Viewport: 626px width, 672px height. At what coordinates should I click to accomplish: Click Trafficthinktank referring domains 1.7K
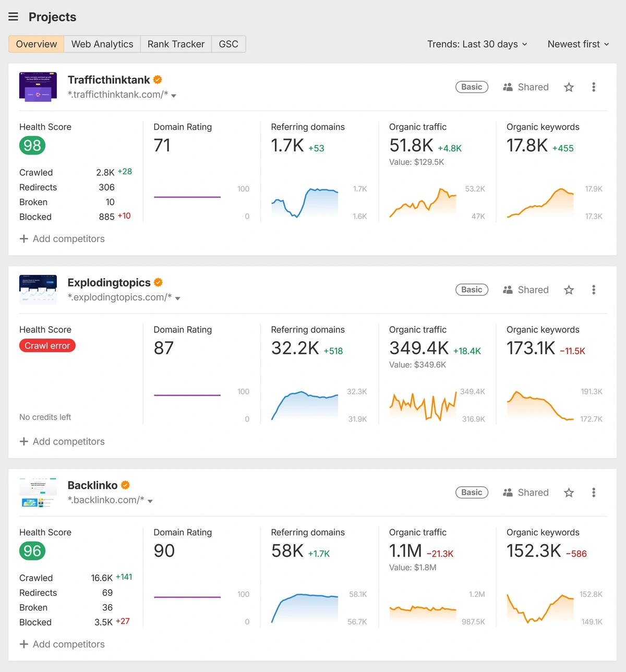point(287,145)
